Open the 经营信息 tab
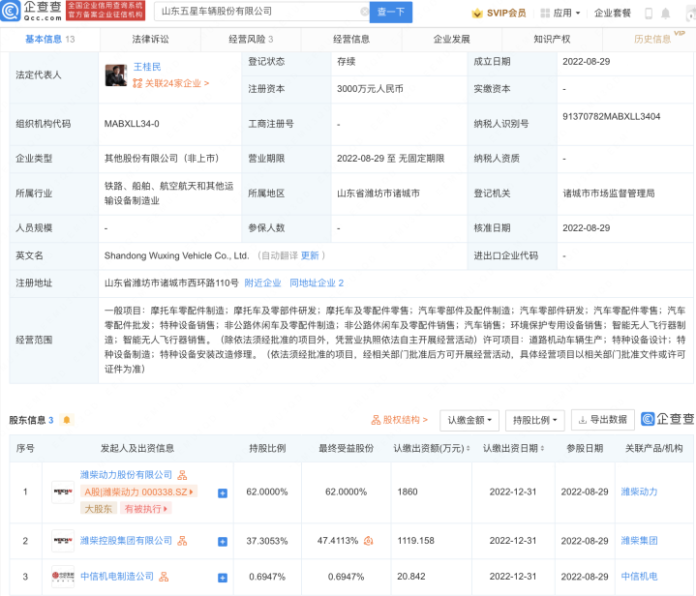Viewport: 696px width, 596px height. 351,39
